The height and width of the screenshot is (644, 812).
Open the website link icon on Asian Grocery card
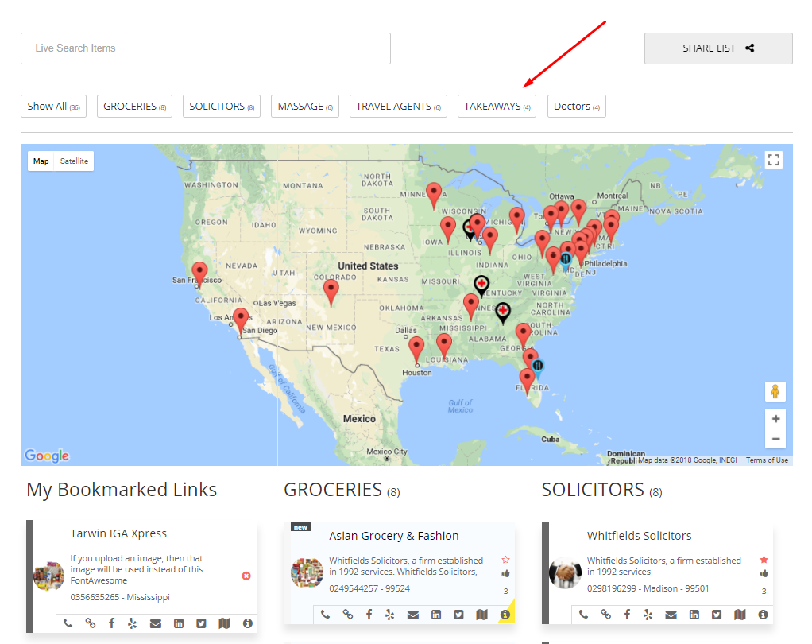[x=347, y=615]
